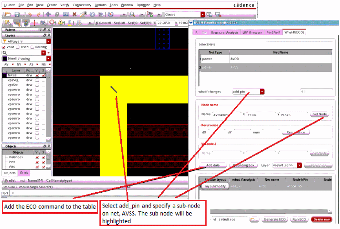Close the Objects panel
Viewport: 340px width, 229px height.
[x=49, y=146]
